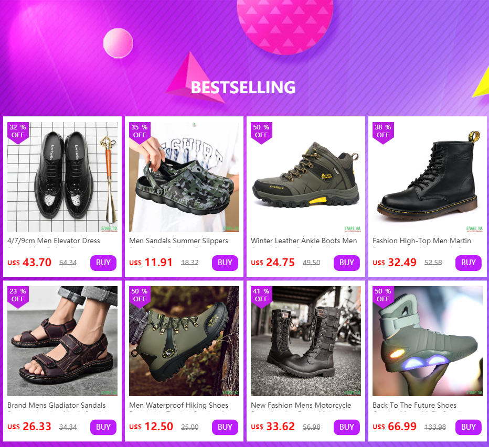489x447 pixels.
Task: Open the brown gladiator sandals photo
Action: click(62, 341)
